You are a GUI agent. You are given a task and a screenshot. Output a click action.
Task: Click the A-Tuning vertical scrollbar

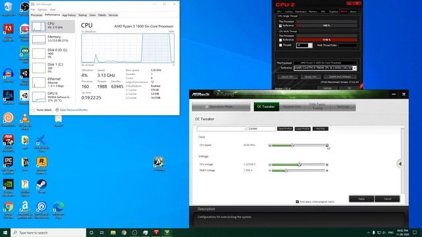pos(403,161)
